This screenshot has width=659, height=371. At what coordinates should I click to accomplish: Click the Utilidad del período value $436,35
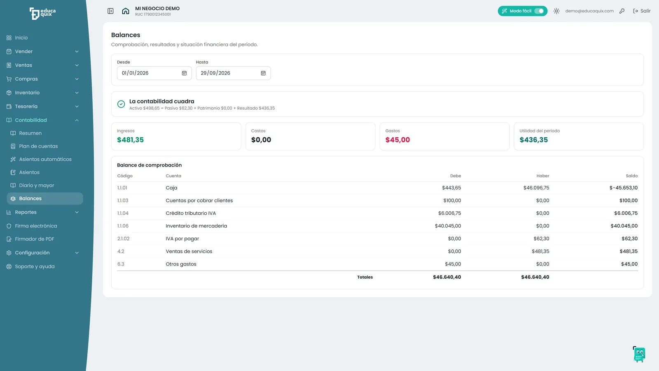tap(533, 140)
